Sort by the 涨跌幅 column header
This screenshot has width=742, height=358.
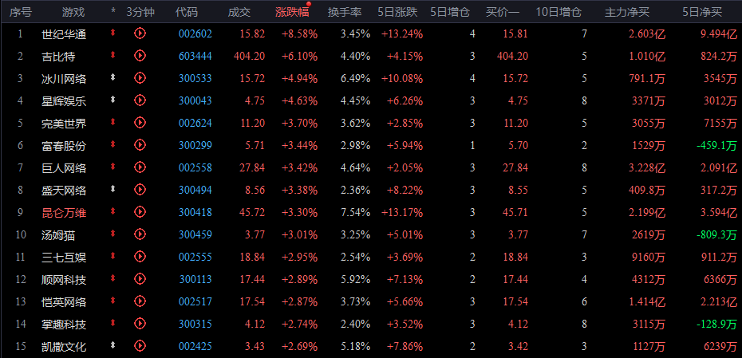click(293, 12)
